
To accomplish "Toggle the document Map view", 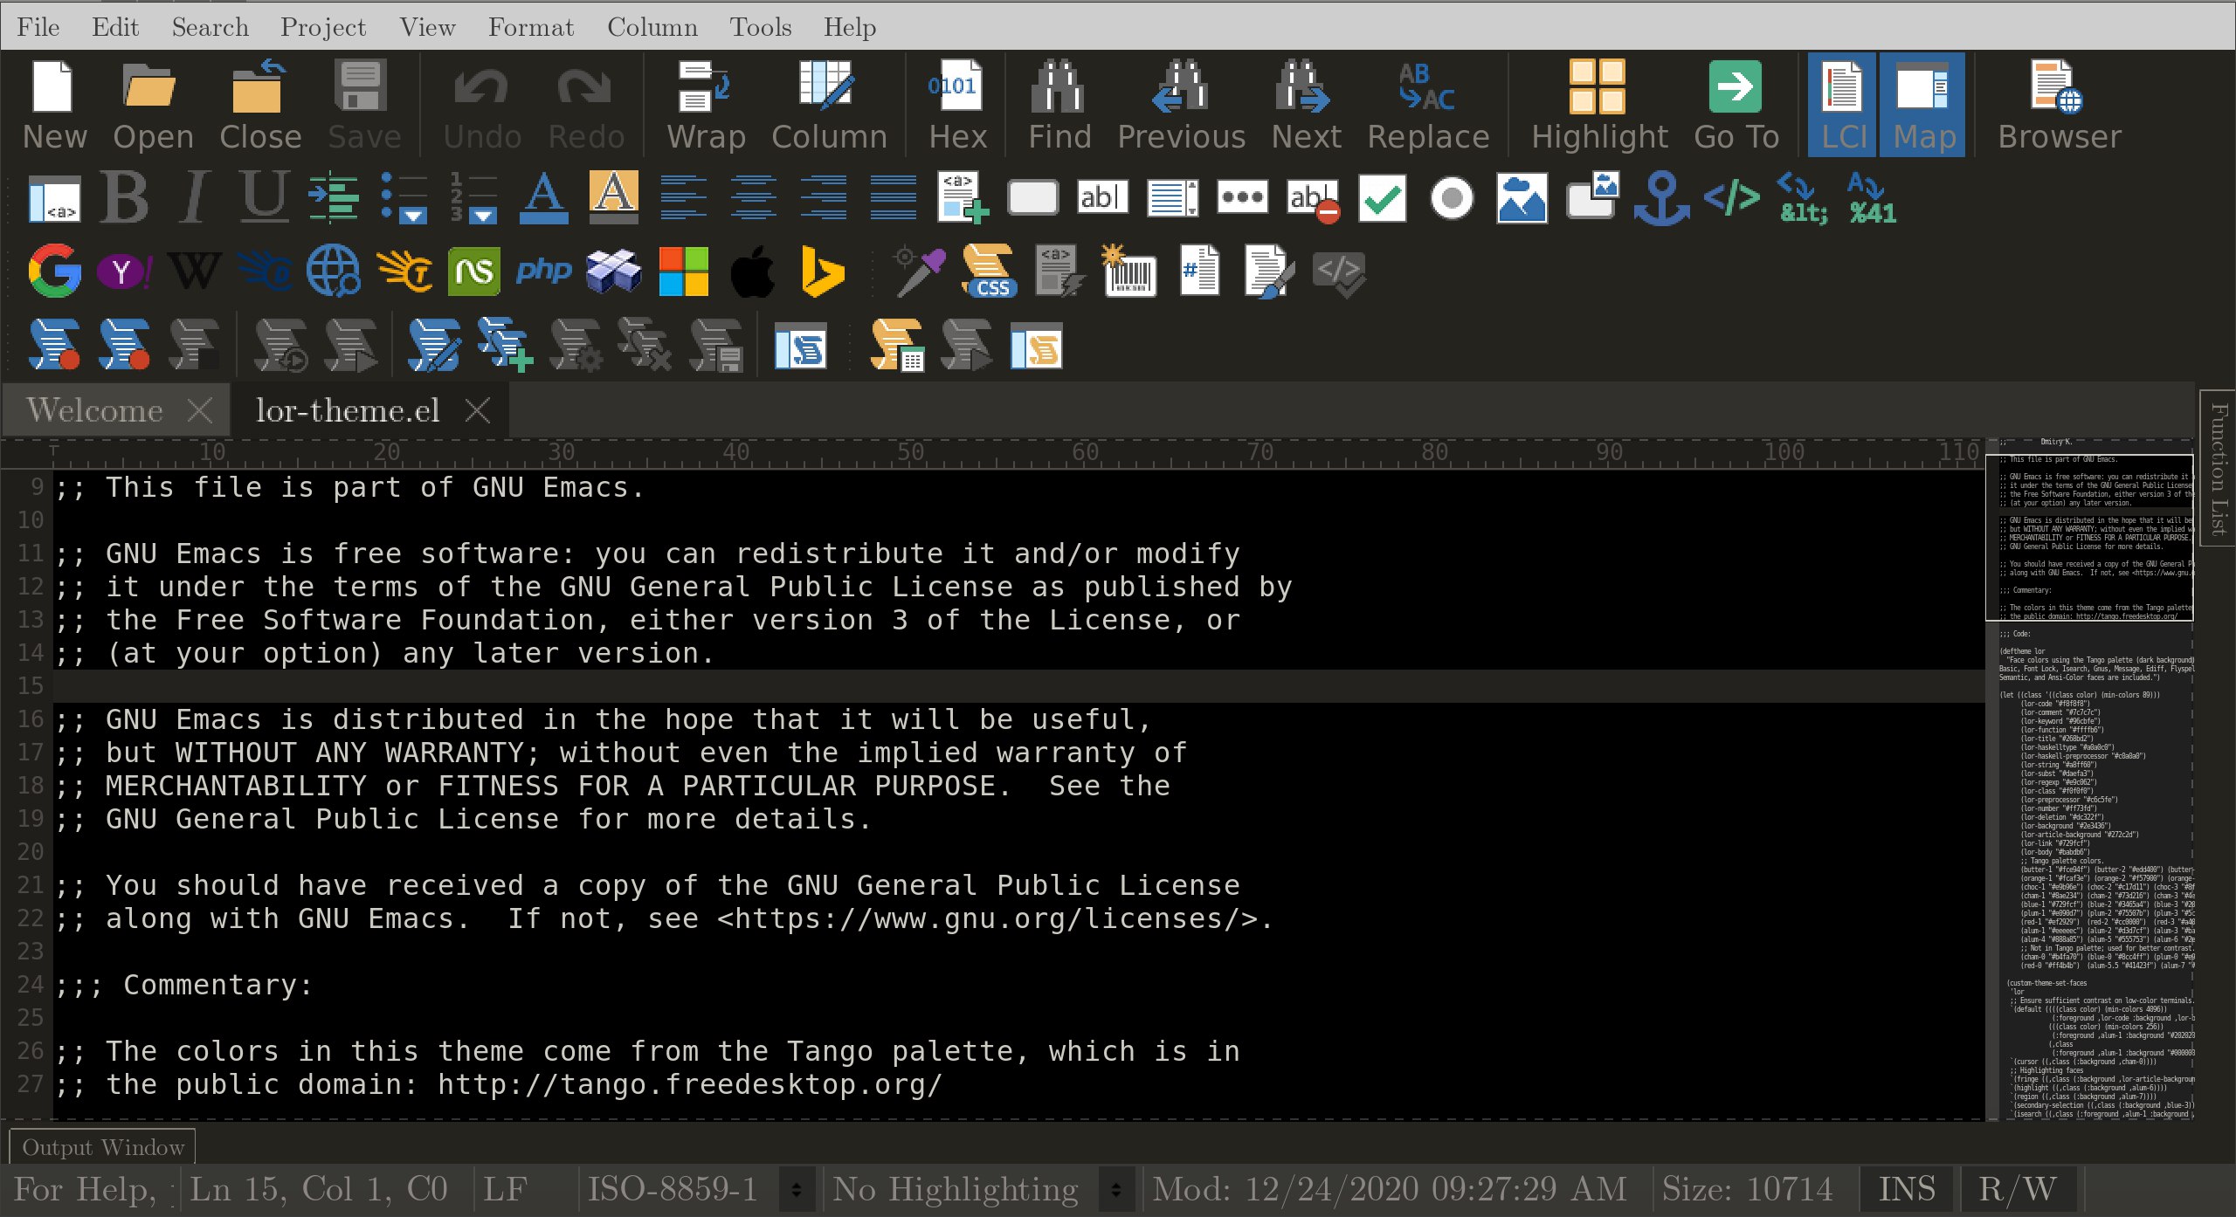I will pos(1922,105).
